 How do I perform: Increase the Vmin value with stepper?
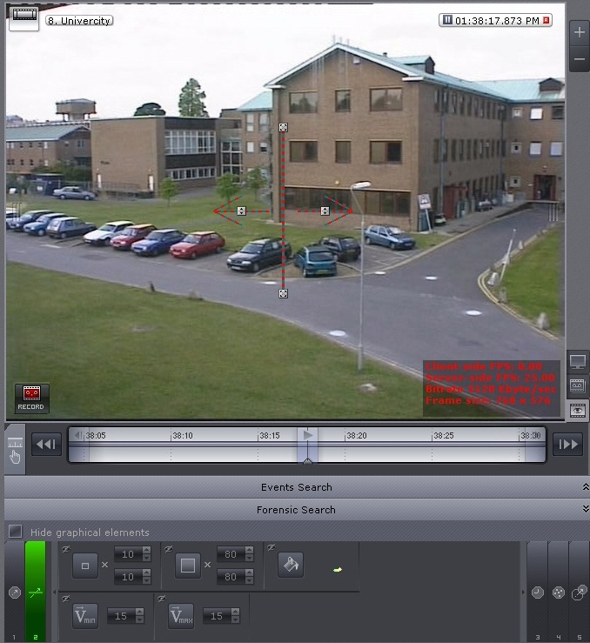pyautogui.click(x=146, y=613)
